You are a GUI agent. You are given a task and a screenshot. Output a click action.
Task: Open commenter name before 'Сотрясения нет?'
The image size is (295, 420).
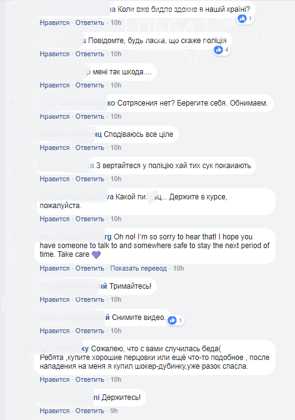[x=77, y=103]
